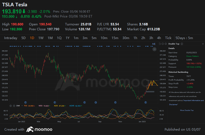
Task: Select the 1Y yearly period
Action: point(68,38)
